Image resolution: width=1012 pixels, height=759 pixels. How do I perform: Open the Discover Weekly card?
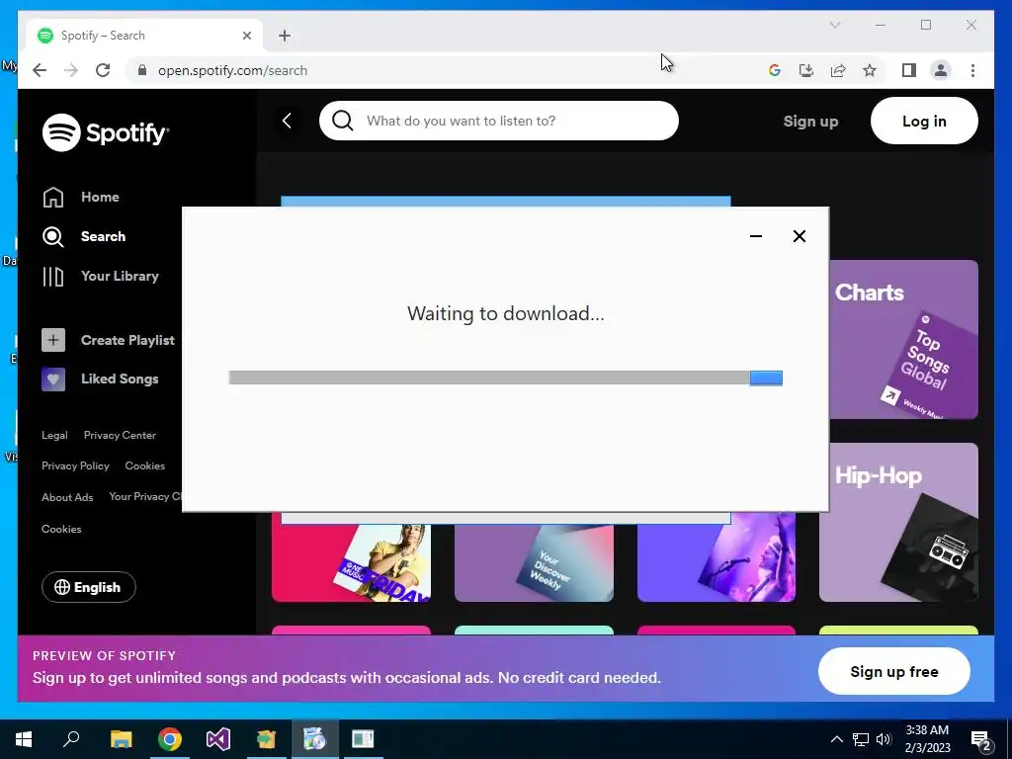pos(534,557)
